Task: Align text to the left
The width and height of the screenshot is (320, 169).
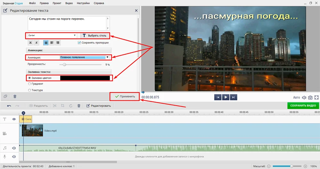Action: point(52,43)
